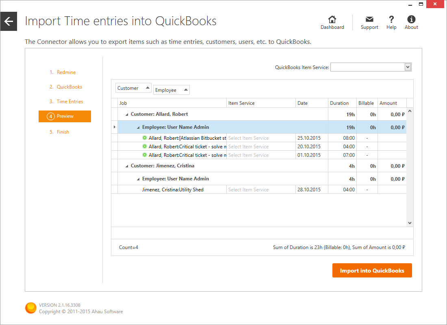
Task: Collapse Employee group under Jimenez, Cristina
Action: point(138,179)
